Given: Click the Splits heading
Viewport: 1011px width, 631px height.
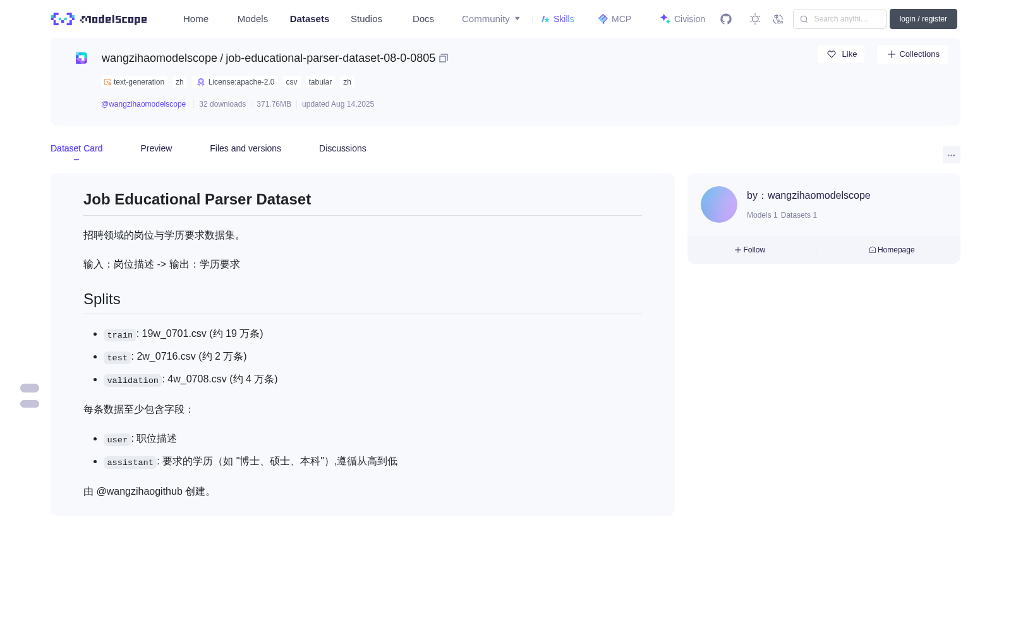Looking at the screenshot, I should [x=102, y=299].
